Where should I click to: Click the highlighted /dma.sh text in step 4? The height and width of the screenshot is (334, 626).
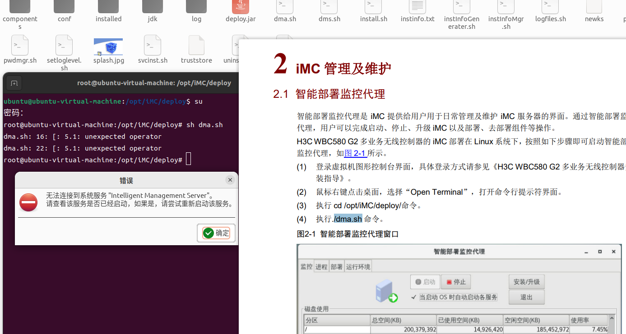pos(348,219)
